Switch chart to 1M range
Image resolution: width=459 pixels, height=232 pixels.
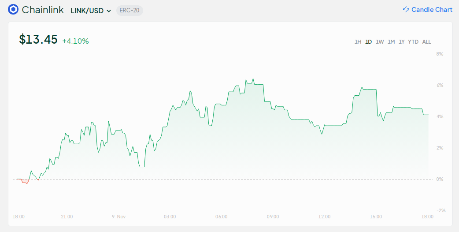click(391, 42)
